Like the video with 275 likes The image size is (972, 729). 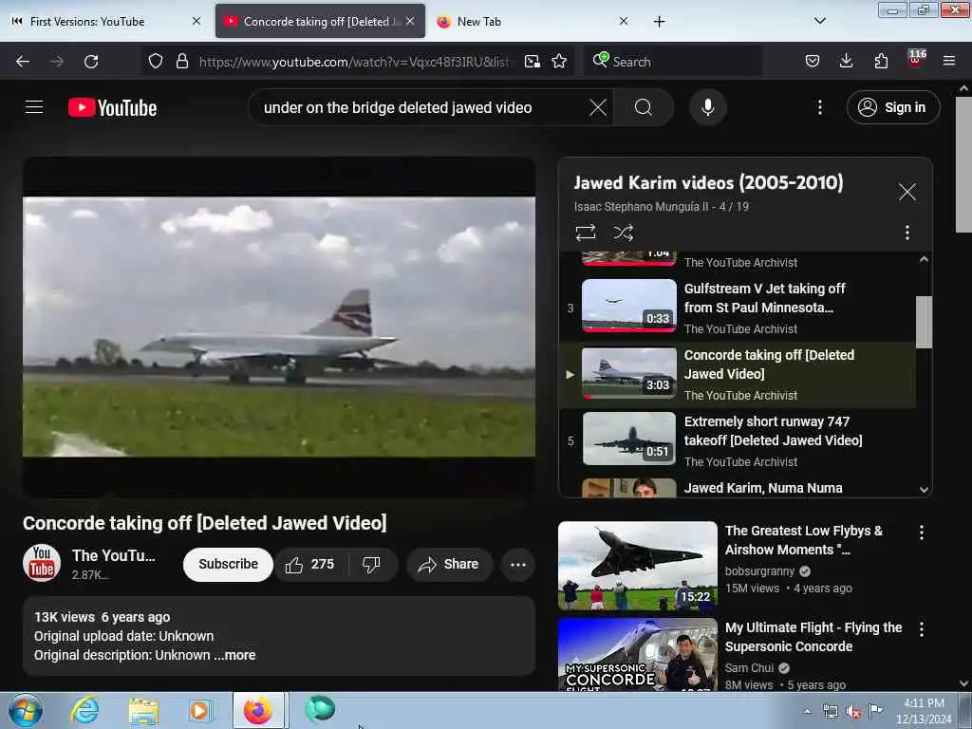(309, 564)
